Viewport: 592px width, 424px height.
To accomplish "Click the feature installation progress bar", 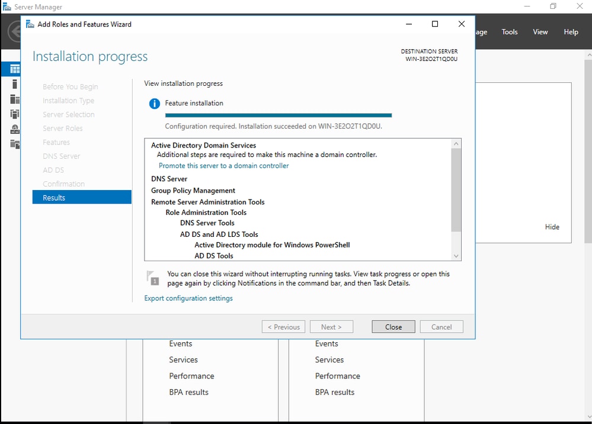I will click(x=279, y=115).
